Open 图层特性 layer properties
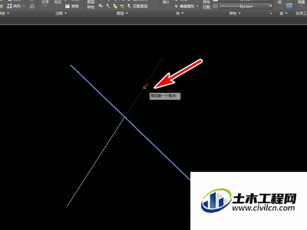Screen dimensions: 307x230 pyautogui.click(x=91, y=4)
